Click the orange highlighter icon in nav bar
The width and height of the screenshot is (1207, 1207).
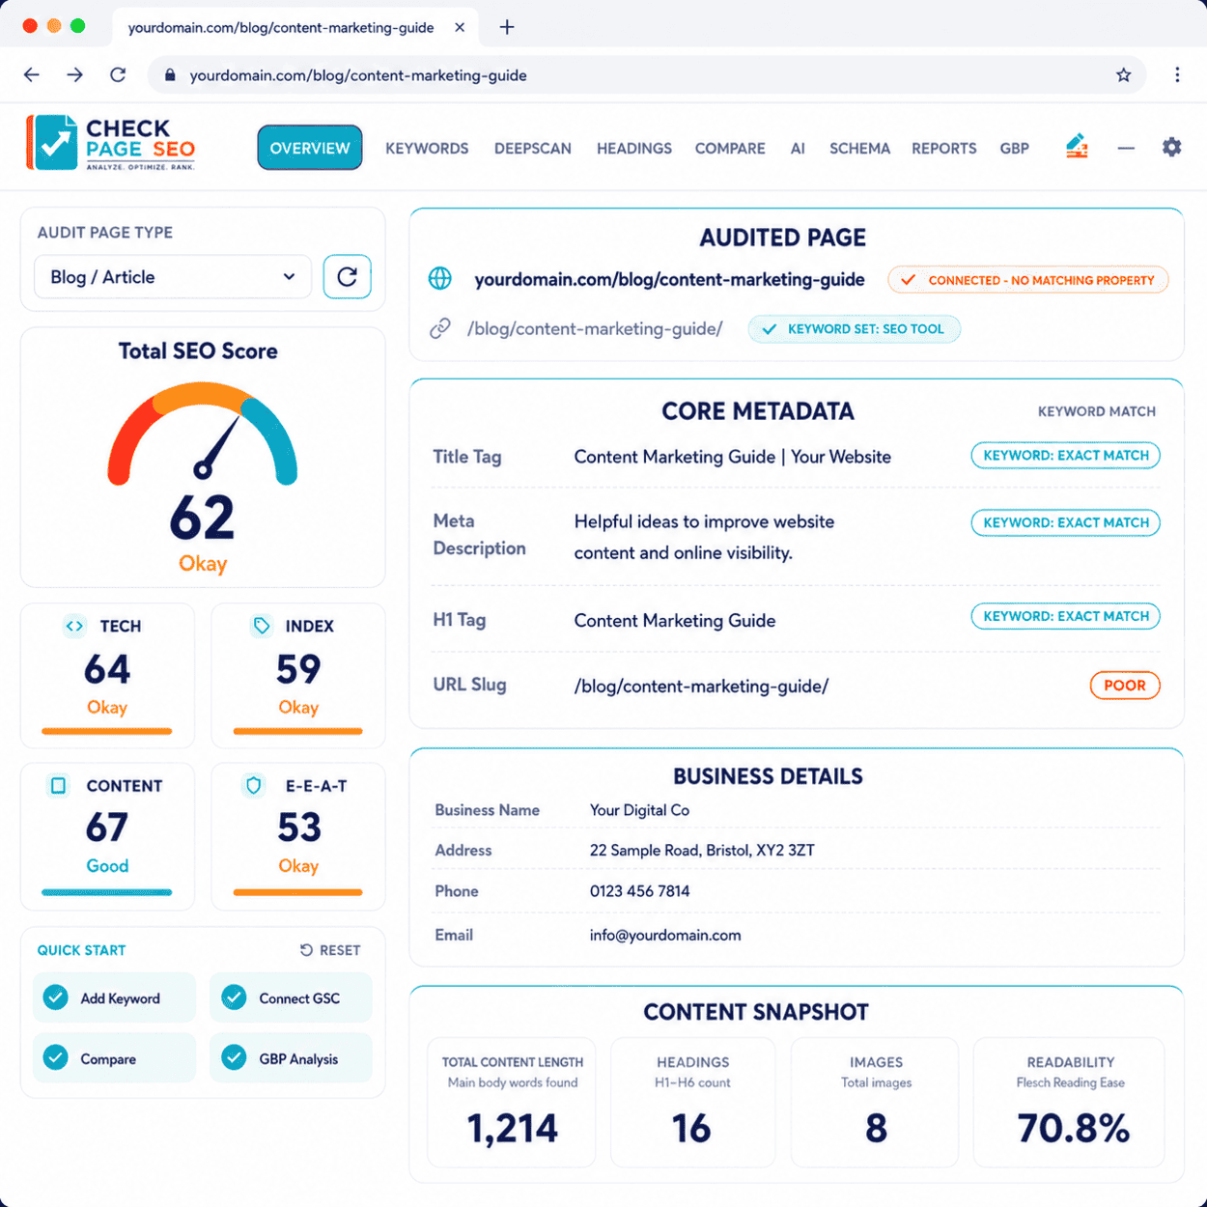1077,146
